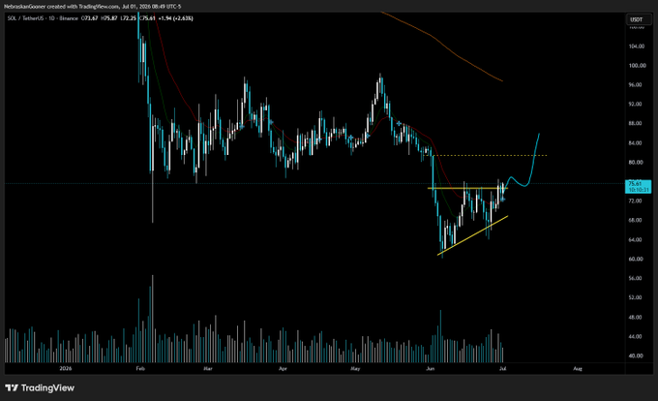The height and width of the screenshot is (401, 658).
Task: Click the 64.00 price axis label
Action: pyautogui.click(x=636, y=239)
